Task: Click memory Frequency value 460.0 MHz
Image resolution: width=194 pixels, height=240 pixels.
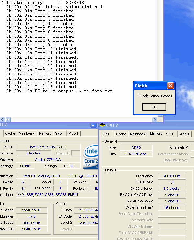Action: tap(172, 176)
